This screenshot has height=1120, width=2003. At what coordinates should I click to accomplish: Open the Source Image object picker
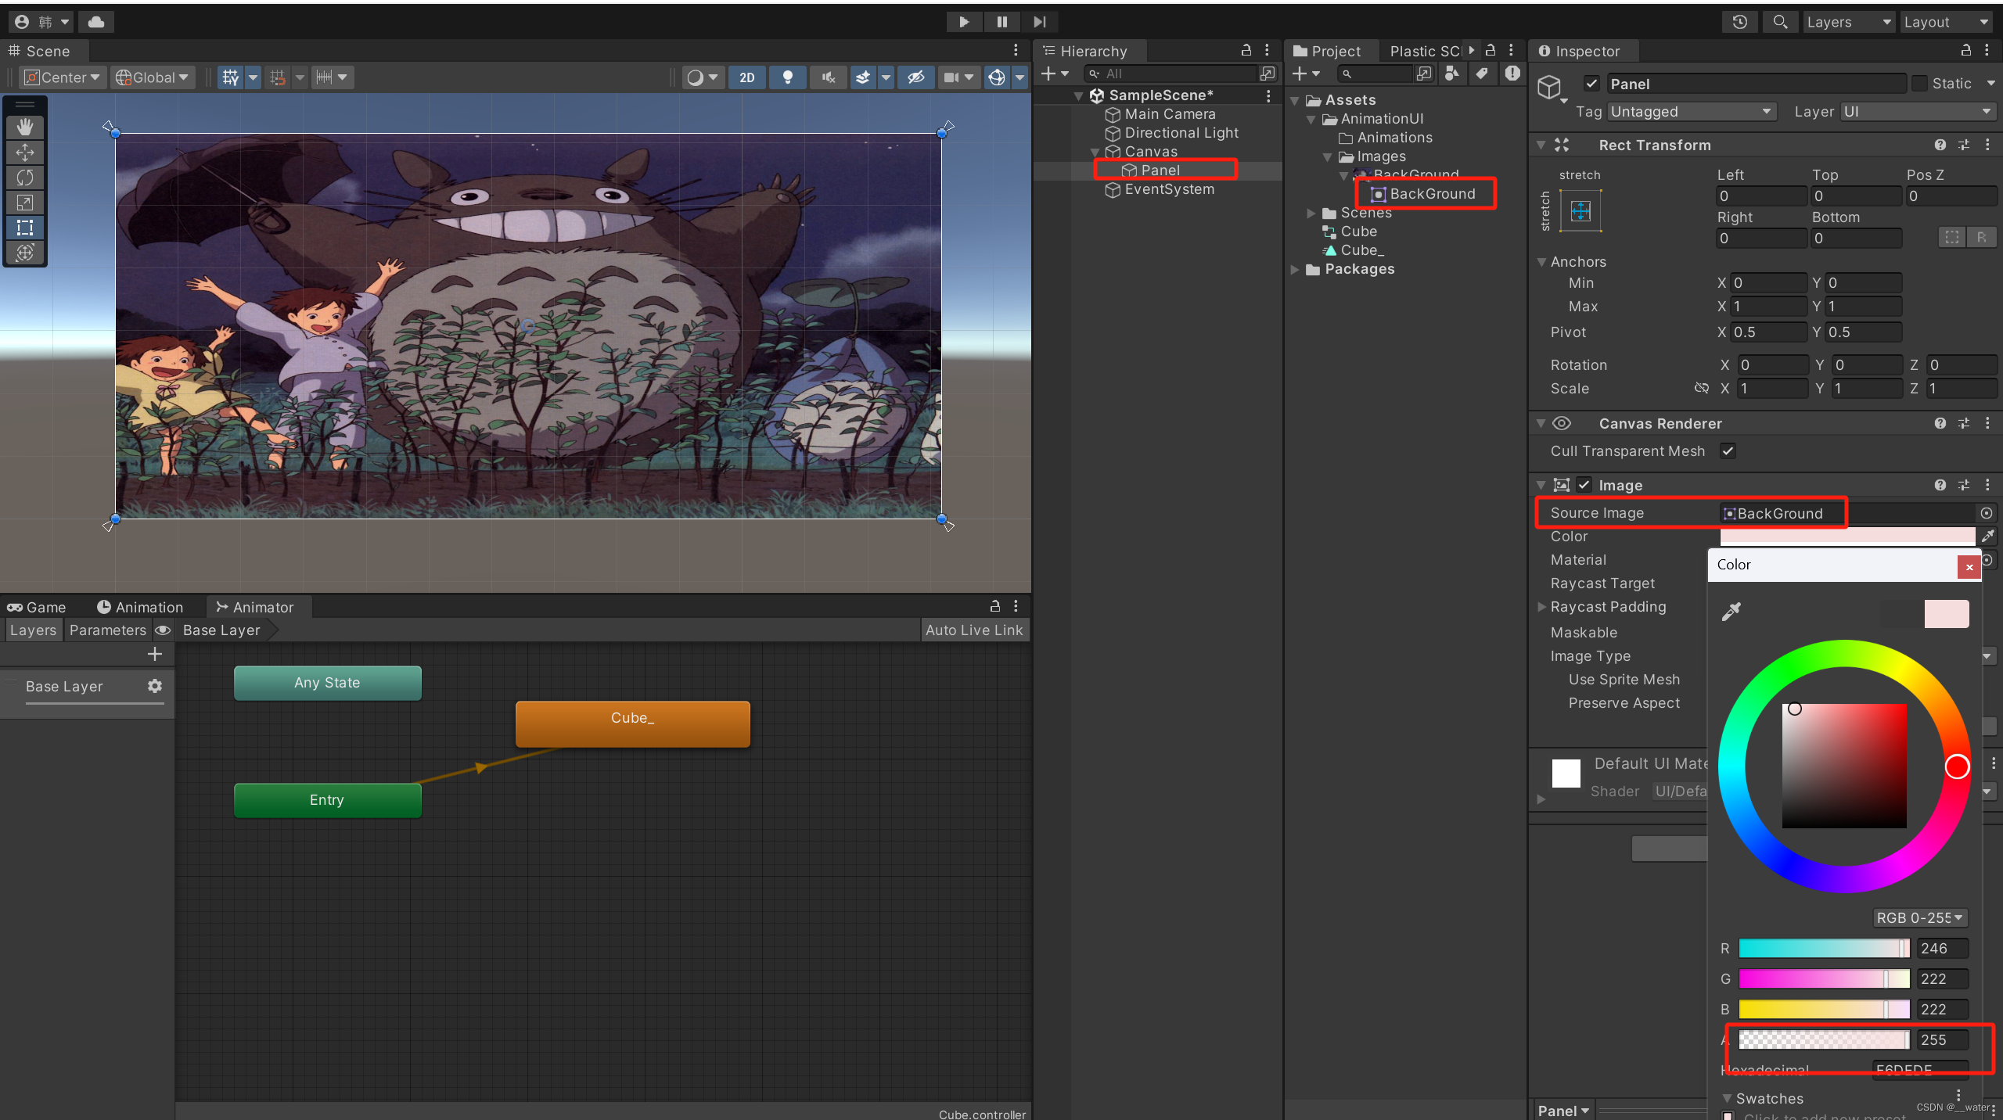click(1987, 513)
